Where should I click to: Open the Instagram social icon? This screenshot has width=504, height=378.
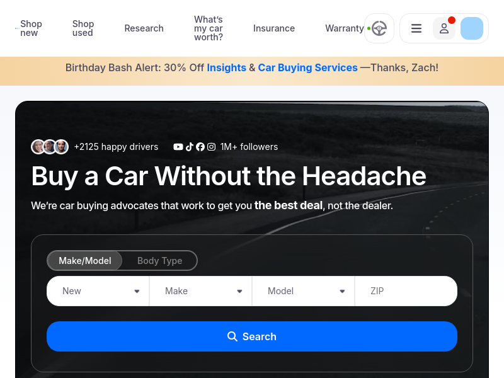tap(211, 147)
